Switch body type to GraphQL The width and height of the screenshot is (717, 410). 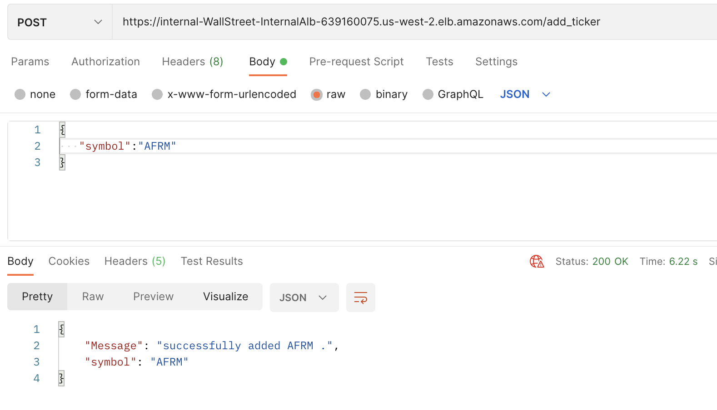pyautogui.click(x=428, y=94)
